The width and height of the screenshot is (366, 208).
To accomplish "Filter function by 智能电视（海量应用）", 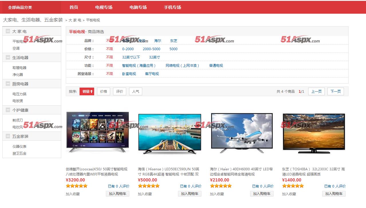I will coord(139,66).
